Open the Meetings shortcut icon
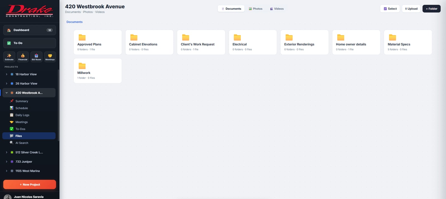The image size is (446, 199). point(50,57)
